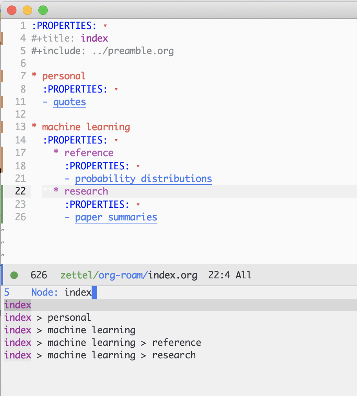Open the probability distributions link
Screen dimensions: 357x396
pos(144,178)
